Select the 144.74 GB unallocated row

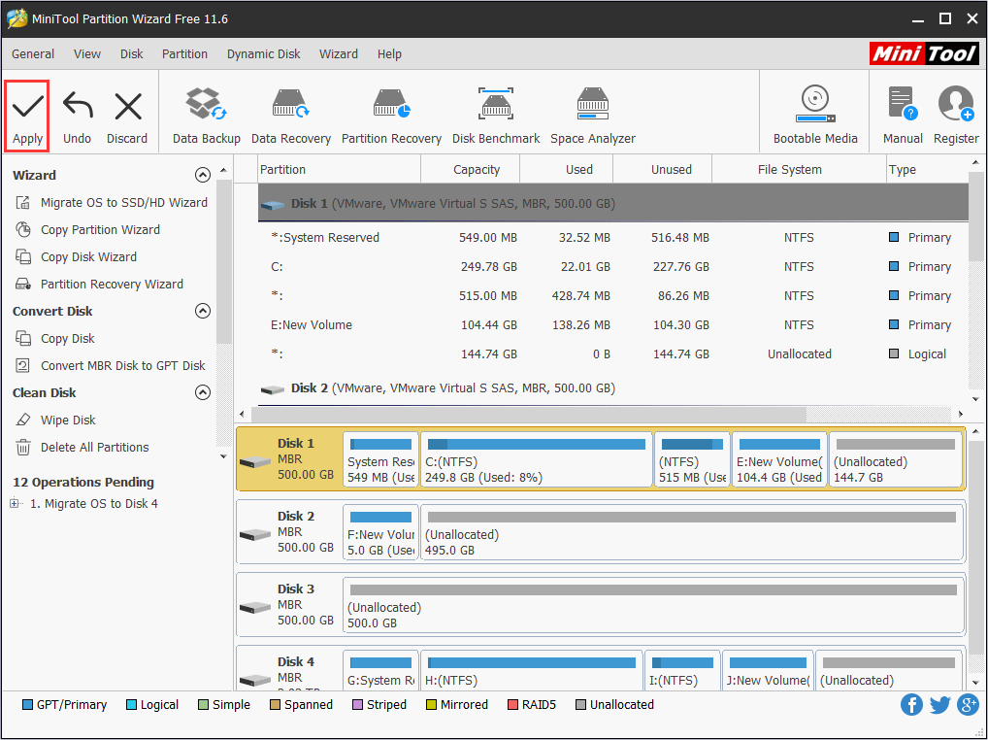click(613, 353)
